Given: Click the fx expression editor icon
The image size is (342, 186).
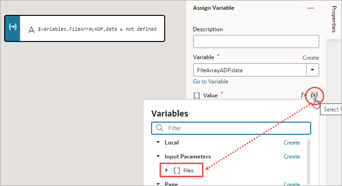Looking at the screenshot, I should 303,95.
